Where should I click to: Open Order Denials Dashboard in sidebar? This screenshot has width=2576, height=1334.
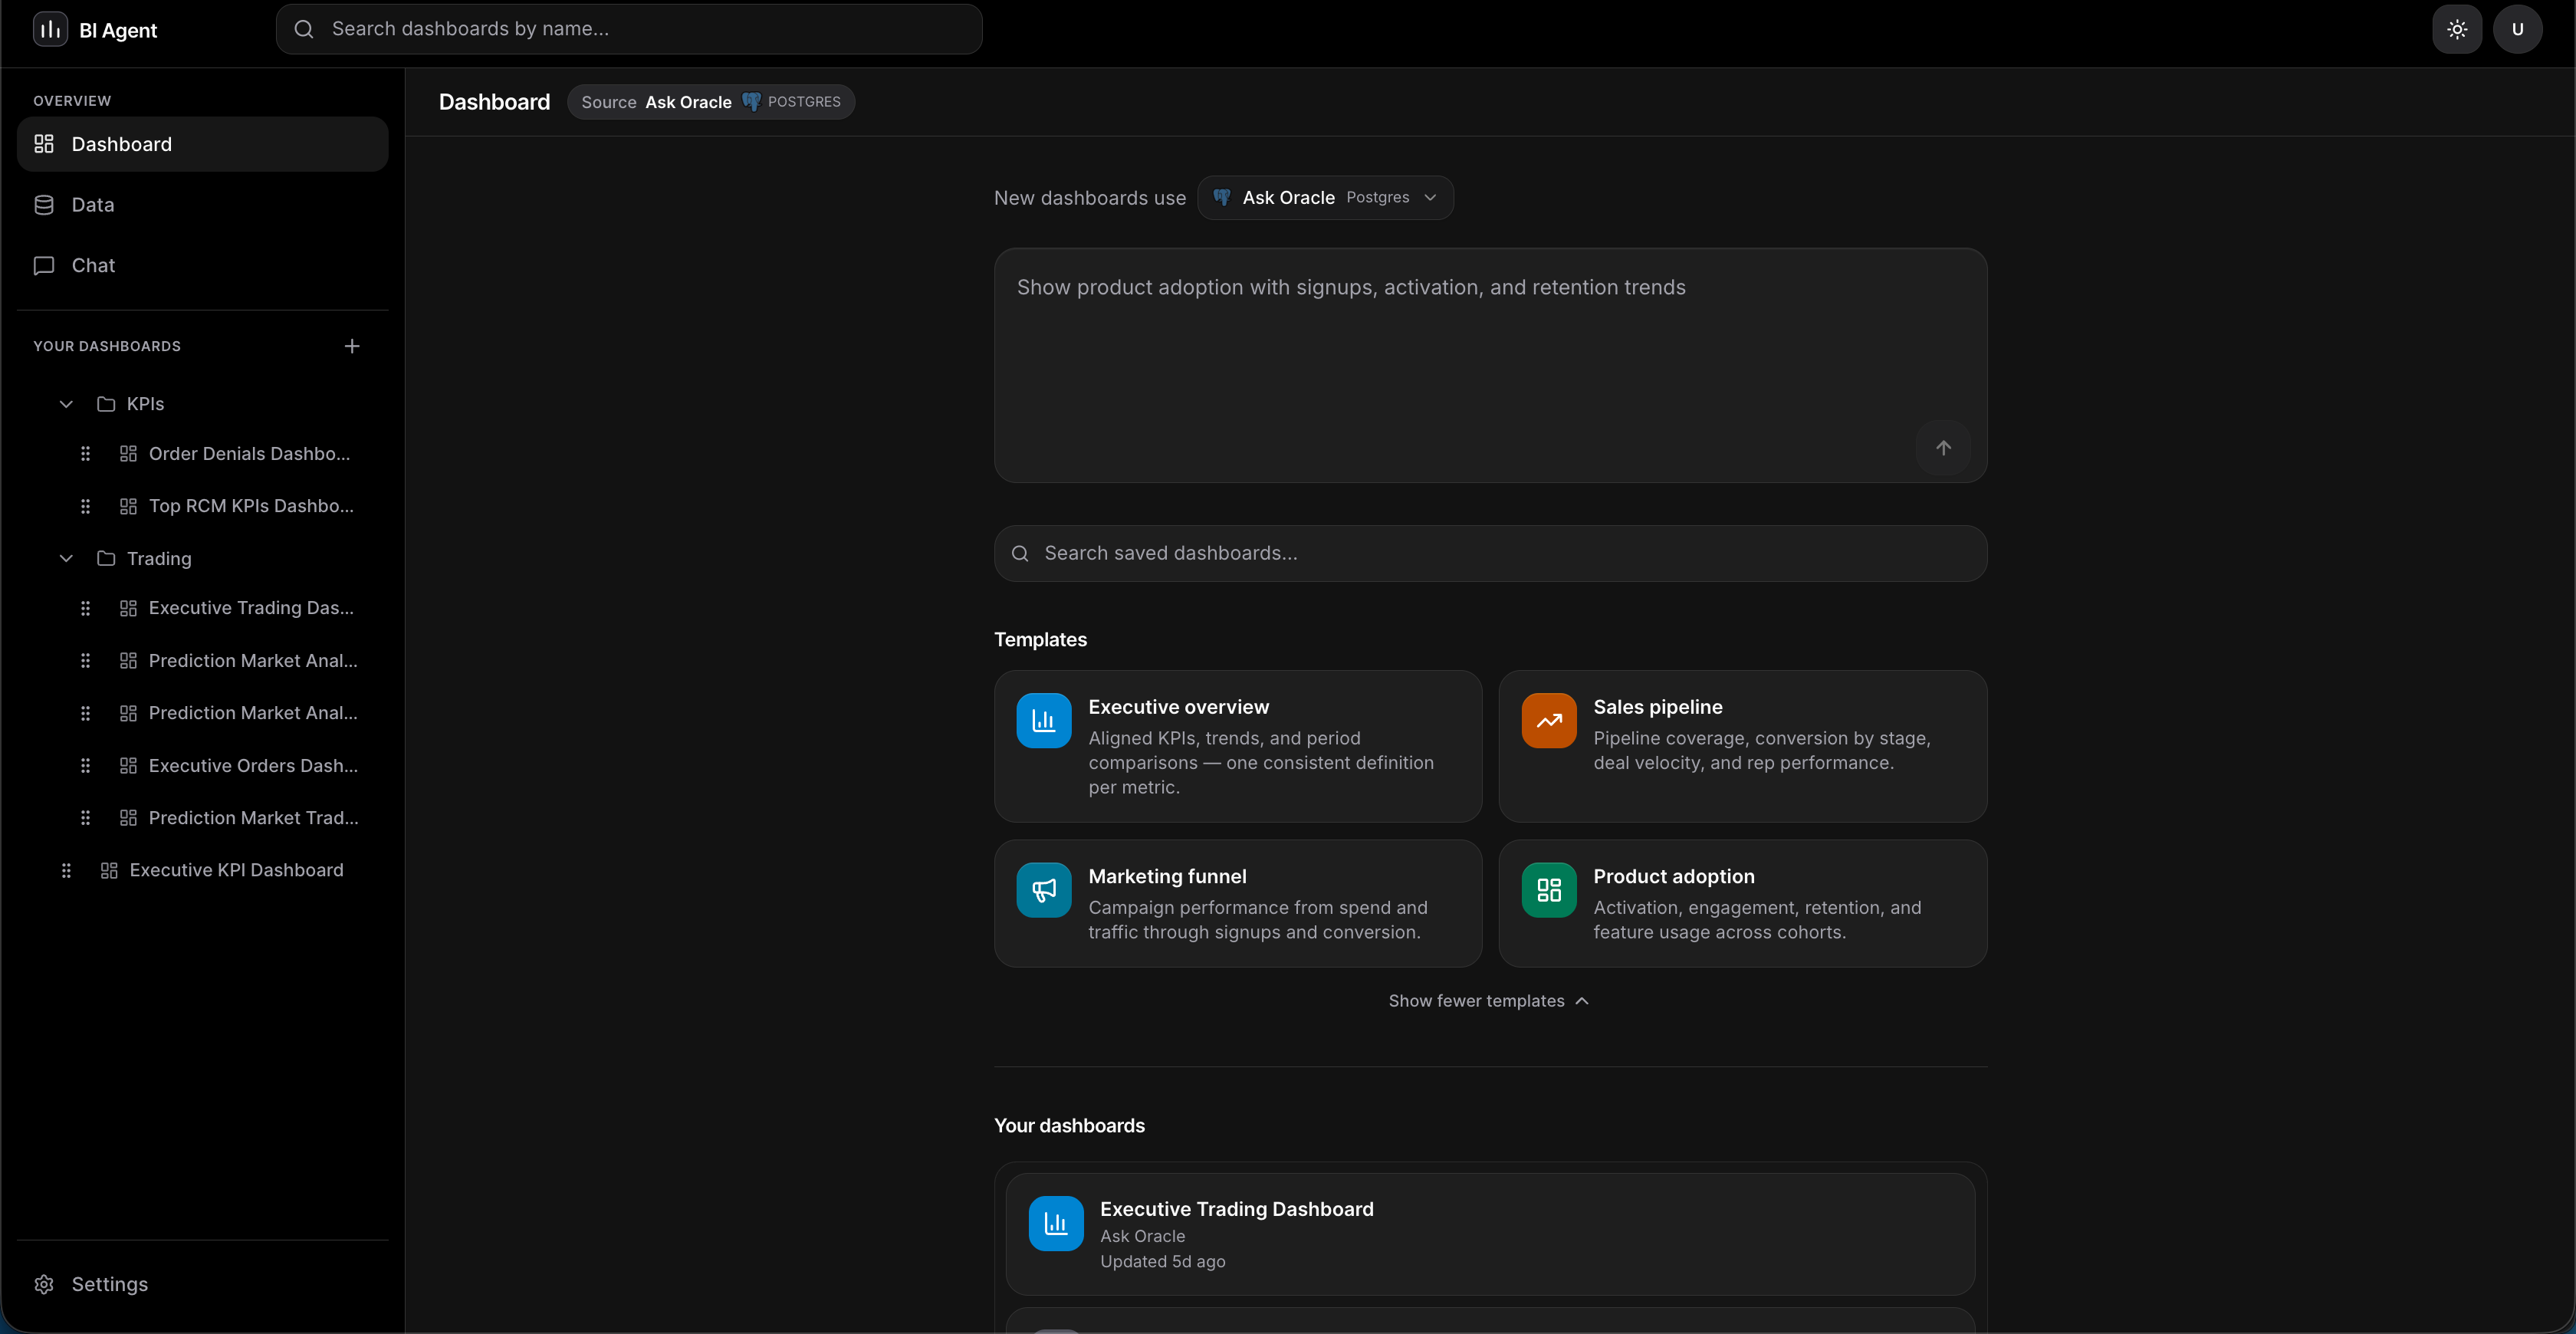coord(249,454)
